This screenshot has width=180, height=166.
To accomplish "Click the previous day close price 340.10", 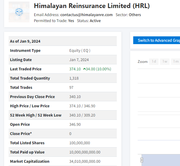I will [x=75, y=97].
